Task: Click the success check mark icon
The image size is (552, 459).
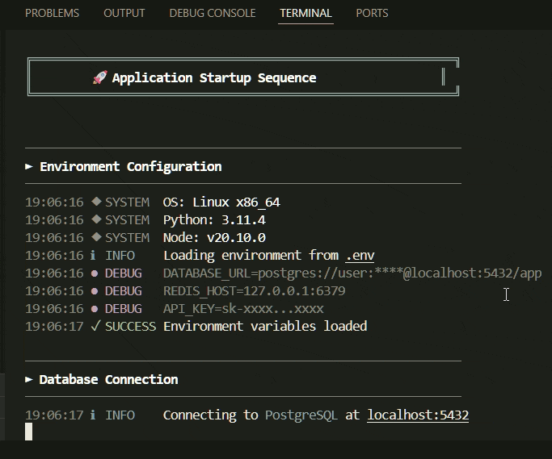Action: [95, 326]
